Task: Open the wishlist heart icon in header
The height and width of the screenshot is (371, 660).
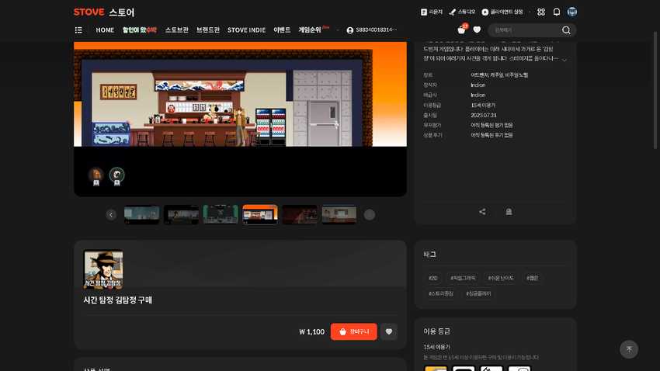Action: [x=477, y=29]
